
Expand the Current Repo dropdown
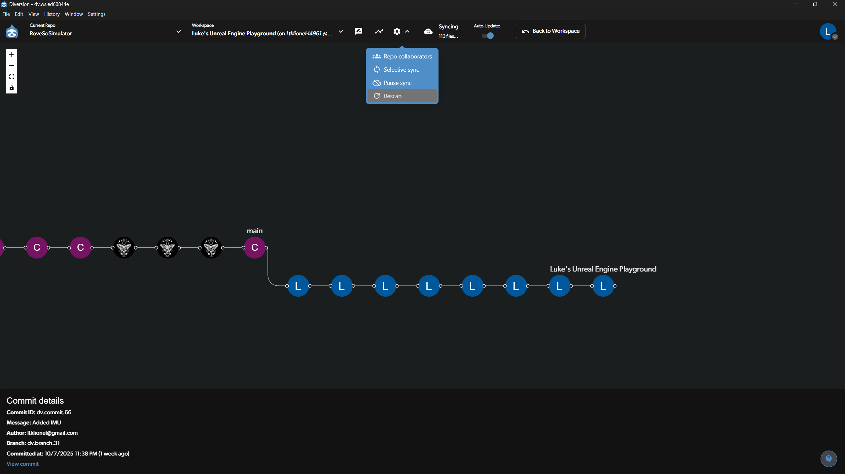pyautogui.click(x=179, y=31)
